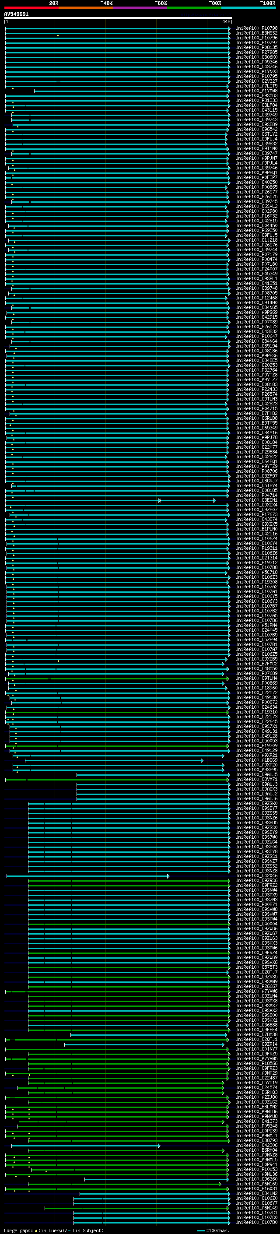This screenshot has width=280, height=1234.
Task: Open hit UniRef100_Q0INY7
Action: 256,1049
